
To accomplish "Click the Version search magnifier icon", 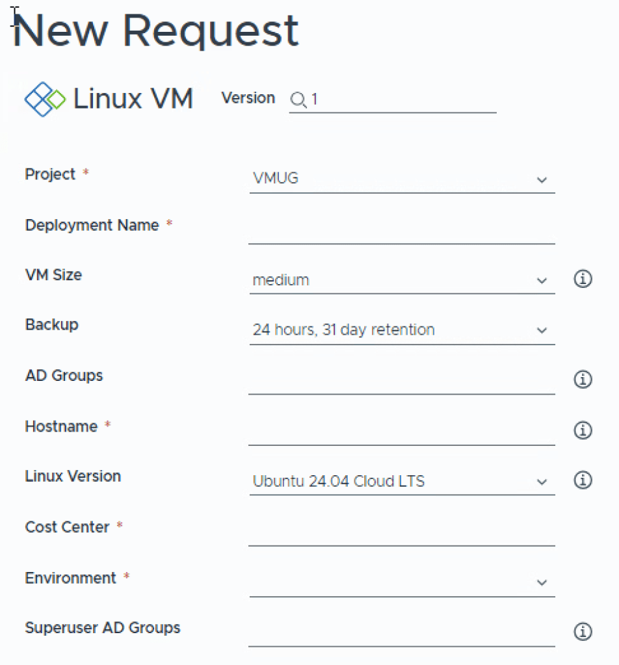I will 298,99.
